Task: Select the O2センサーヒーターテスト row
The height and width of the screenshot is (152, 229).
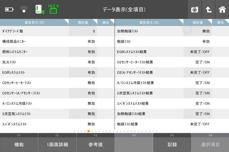Action: tap(57, 83)
